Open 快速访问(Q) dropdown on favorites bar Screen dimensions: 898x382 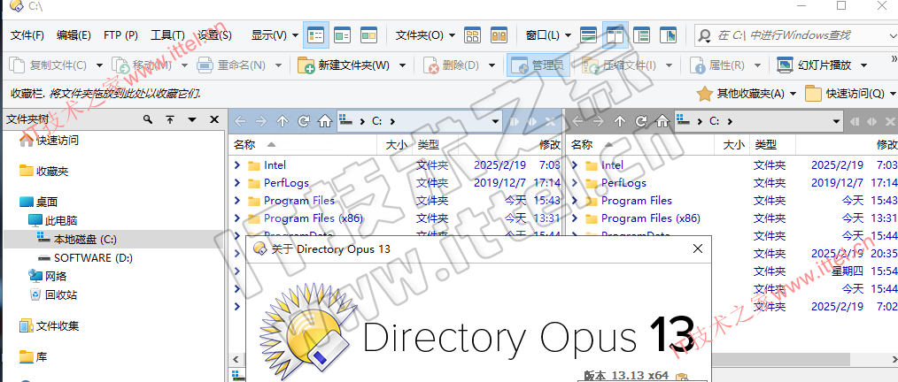[x=851, y=93]
